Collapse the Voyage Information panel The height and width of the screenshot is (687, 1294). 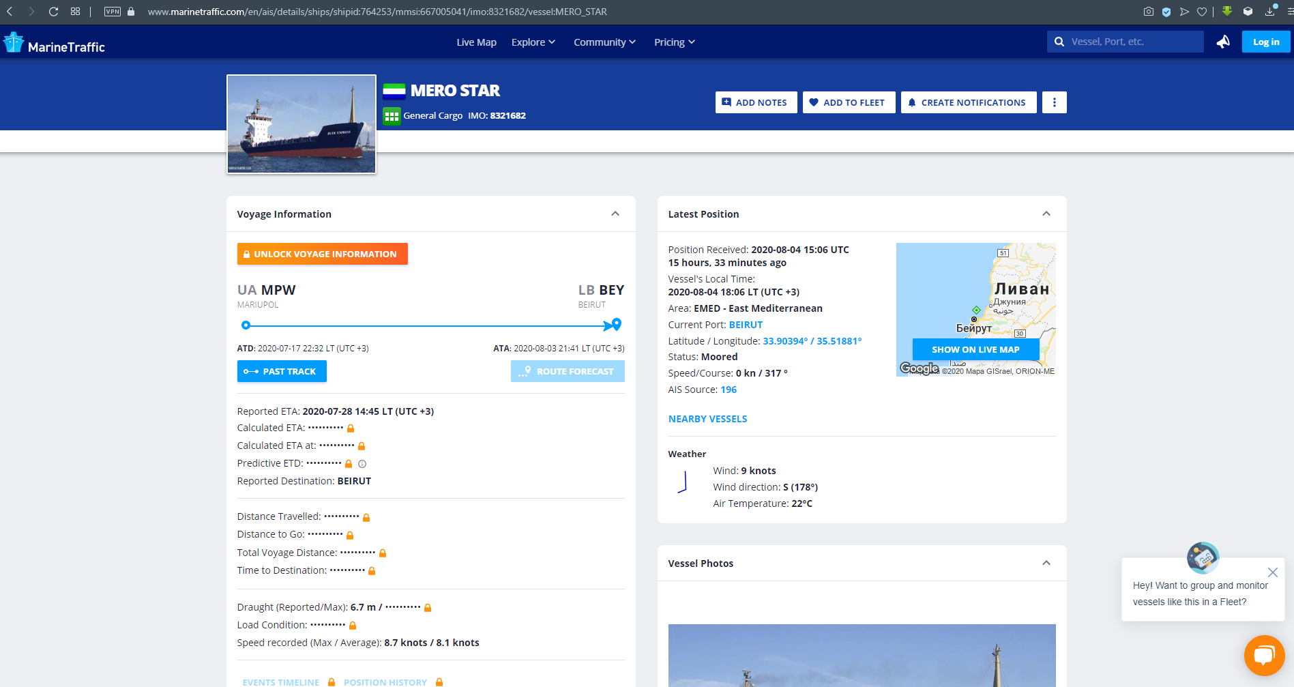point(615,214)
